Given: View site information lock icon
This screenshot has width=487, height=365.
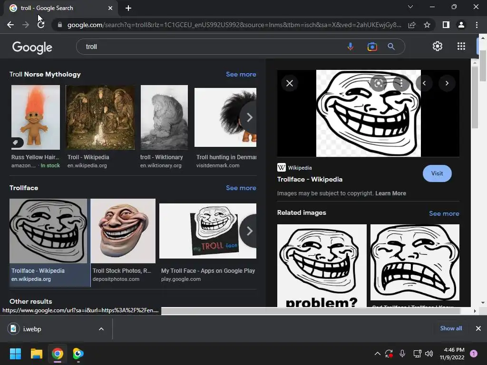Looking at the screenshot, I should (60, 25).
